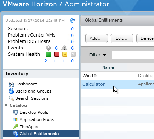The height and width of the screenshot is (139, 154).
Task: Click the unknown health count 0
Action: pos(72,61)
